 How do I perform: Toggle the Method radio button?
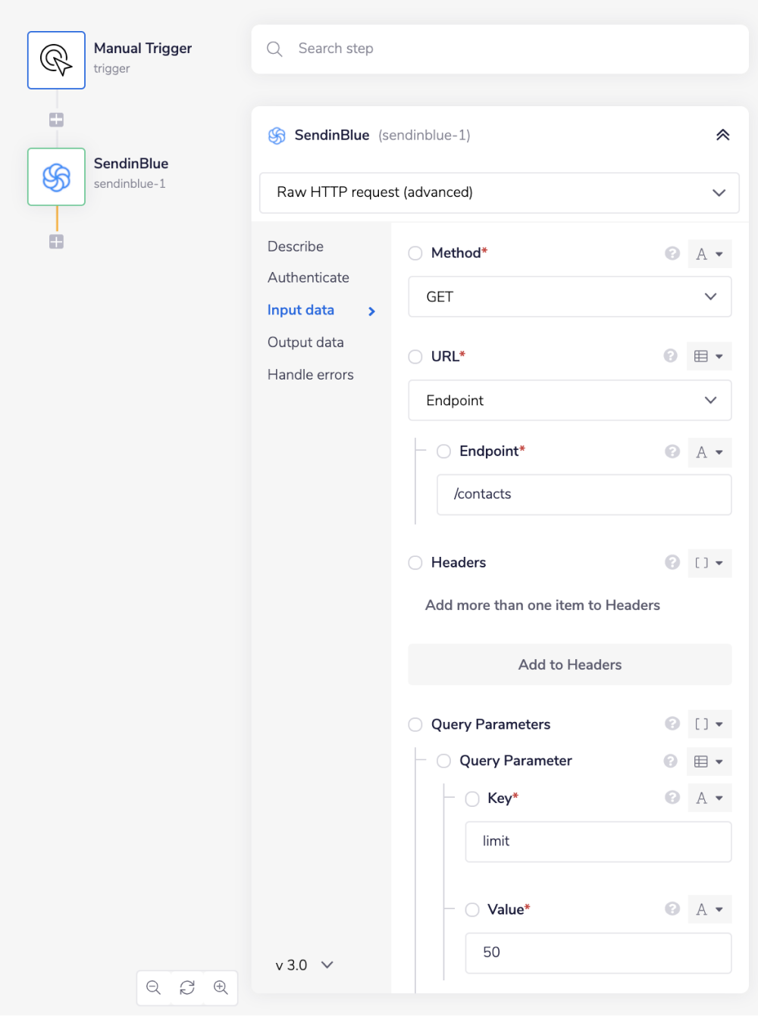click(415, 253)
